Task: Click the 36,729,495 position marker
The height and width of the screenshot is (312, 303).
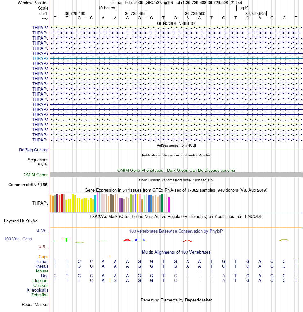Action: coord(135,13)
